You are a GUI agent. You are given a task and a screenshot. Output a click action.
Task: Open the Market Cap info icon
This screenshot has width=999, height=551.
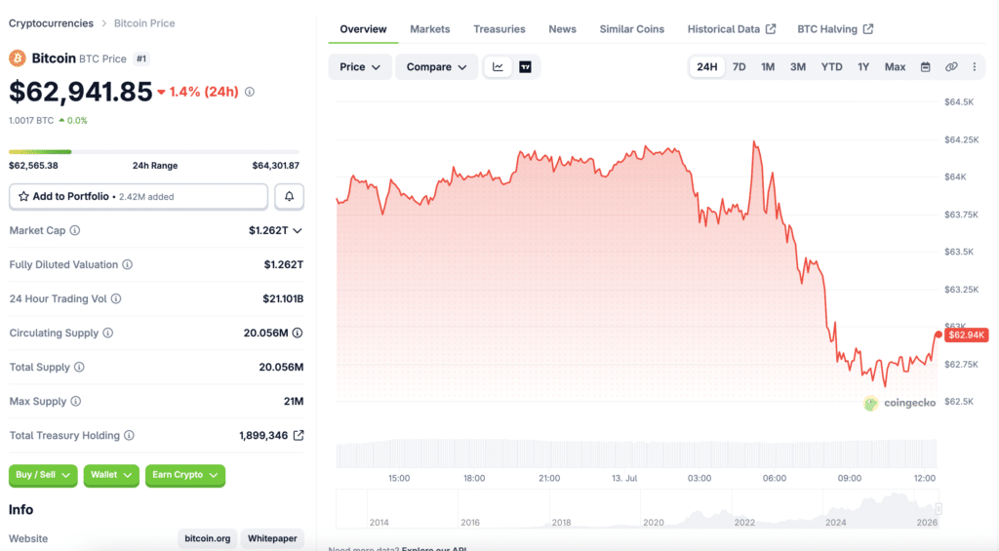75,230
